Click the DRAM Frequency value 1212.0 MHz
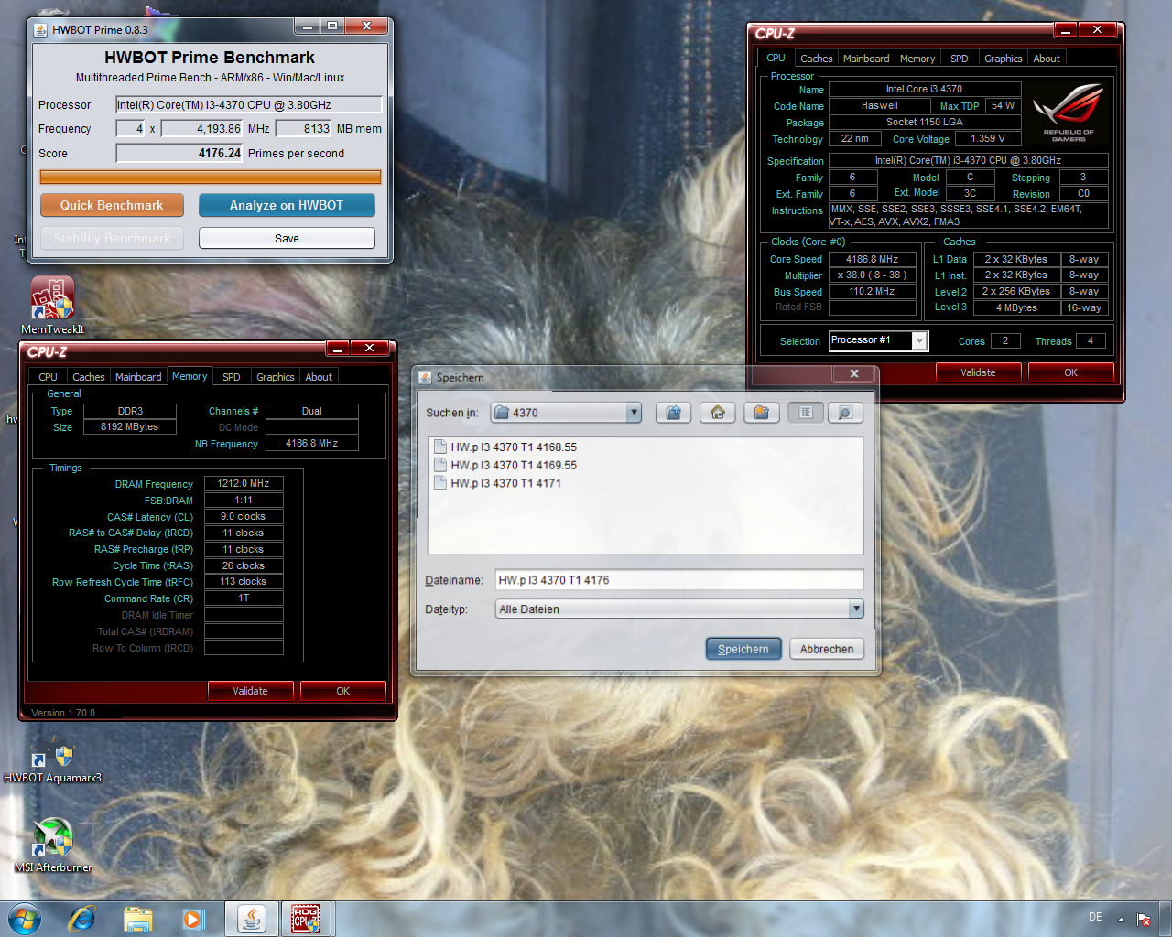The height and width of the screenshot is (937, 1172). point(244,483)
